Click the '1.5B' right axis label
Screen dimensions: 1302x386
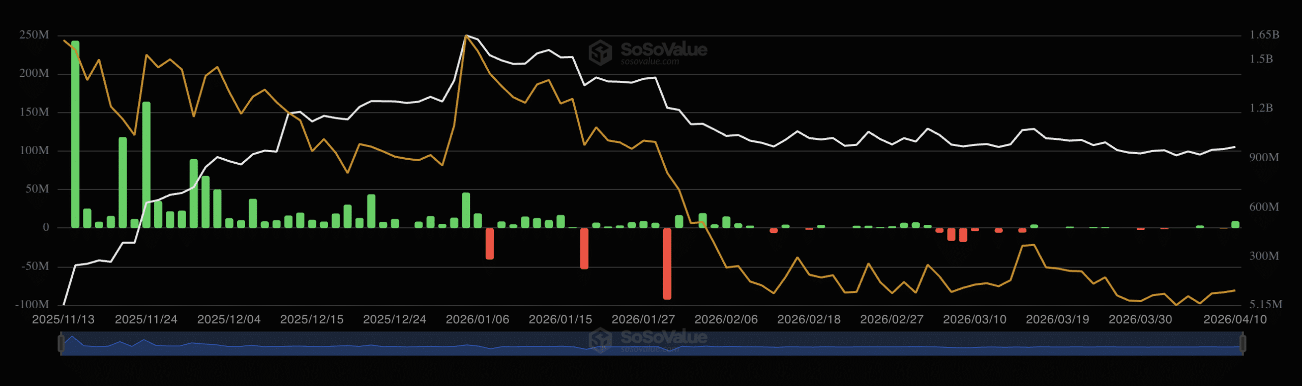[1261, 59]
